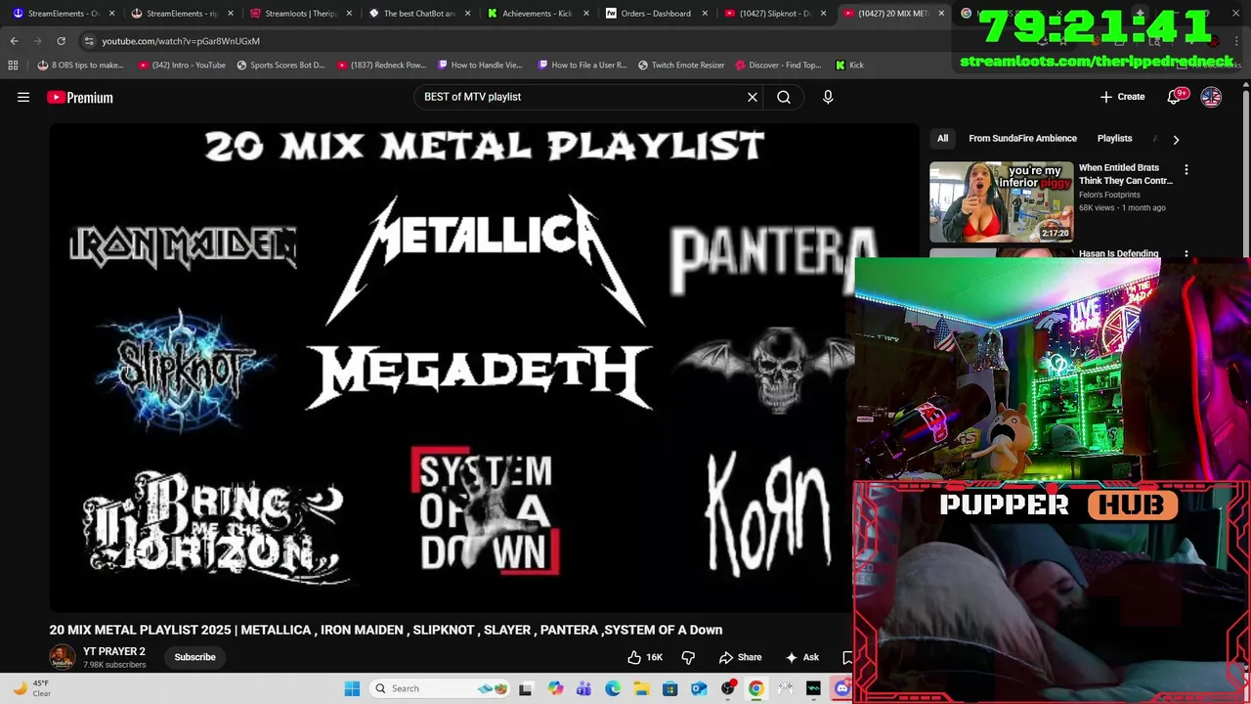Viewport: 1251px width, 704px height.
Task: Switch to The best ChatBot tab
Action: pos(418,13)
